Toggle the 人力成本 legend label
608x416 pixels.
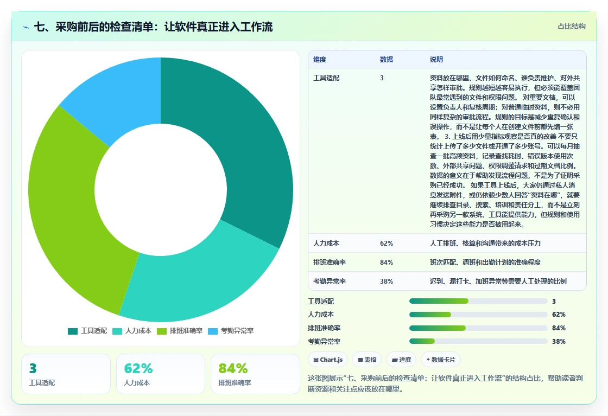pos(138,331)
